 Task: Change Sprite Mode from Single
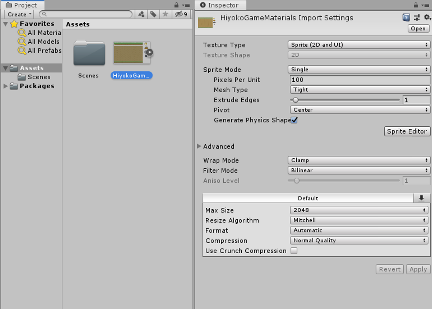(x=359, y=69)
